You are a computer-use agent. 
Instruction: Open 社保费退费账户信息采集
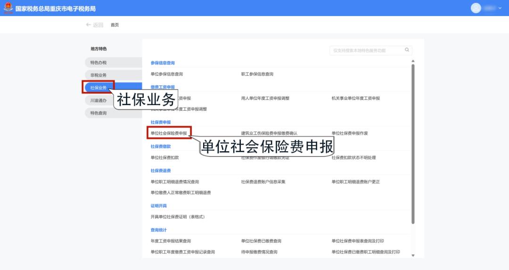(x=263, y=182)
